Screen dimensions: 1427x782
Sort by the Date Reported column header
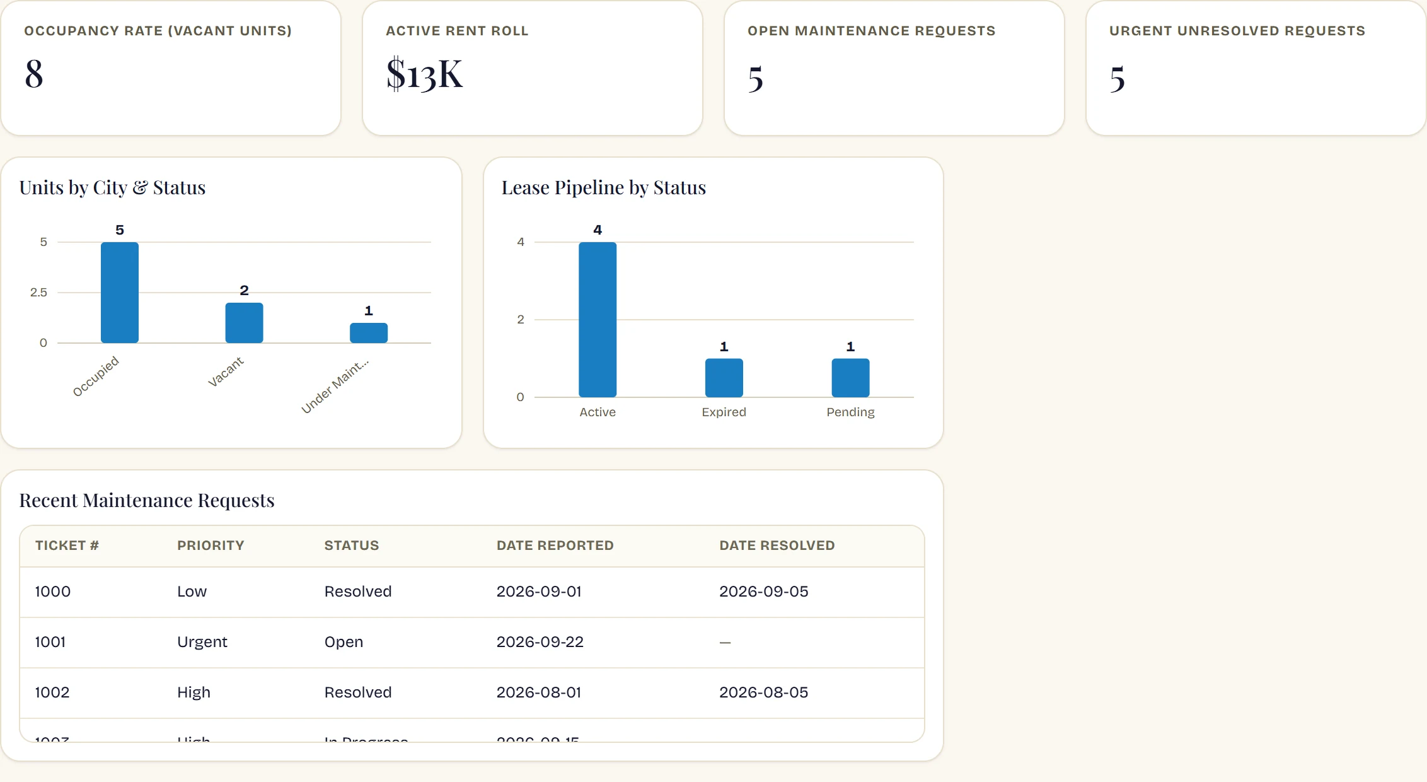555,546
